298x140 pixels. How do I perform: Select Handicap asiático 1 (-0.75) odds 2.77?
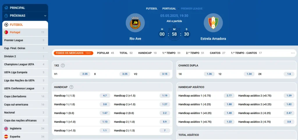[229, 96]
